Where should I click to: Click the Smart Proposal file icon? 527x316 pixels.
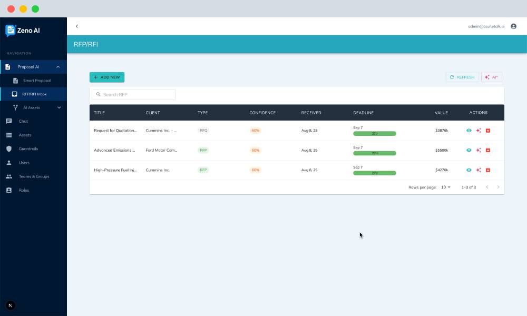[x=15, y=81]
